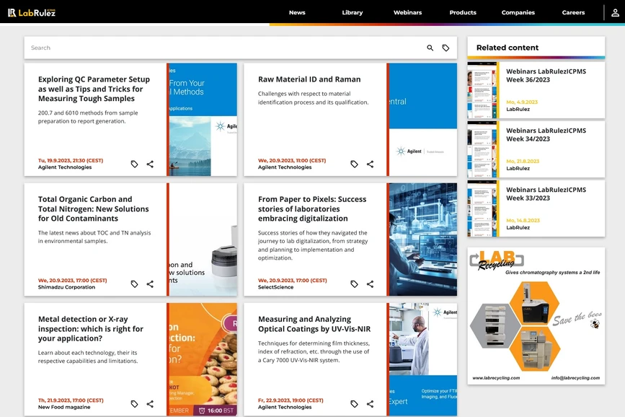Click the LabRulez logo
This screenshot has height=417, width=625.
pyautogui.click(x=32, y=13)
